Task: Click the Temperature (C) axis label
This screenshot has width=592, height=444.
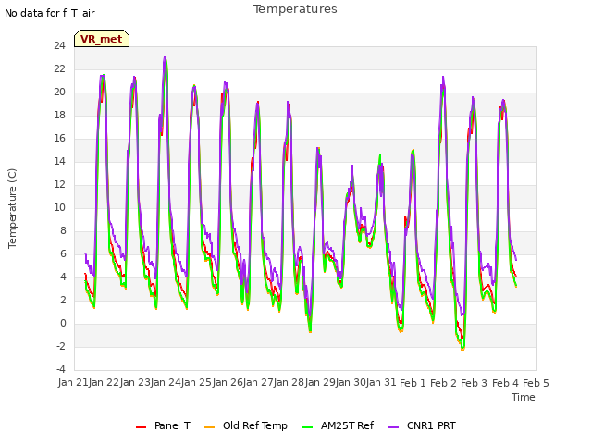Action: pyautogui.click(x=12, y=208)
